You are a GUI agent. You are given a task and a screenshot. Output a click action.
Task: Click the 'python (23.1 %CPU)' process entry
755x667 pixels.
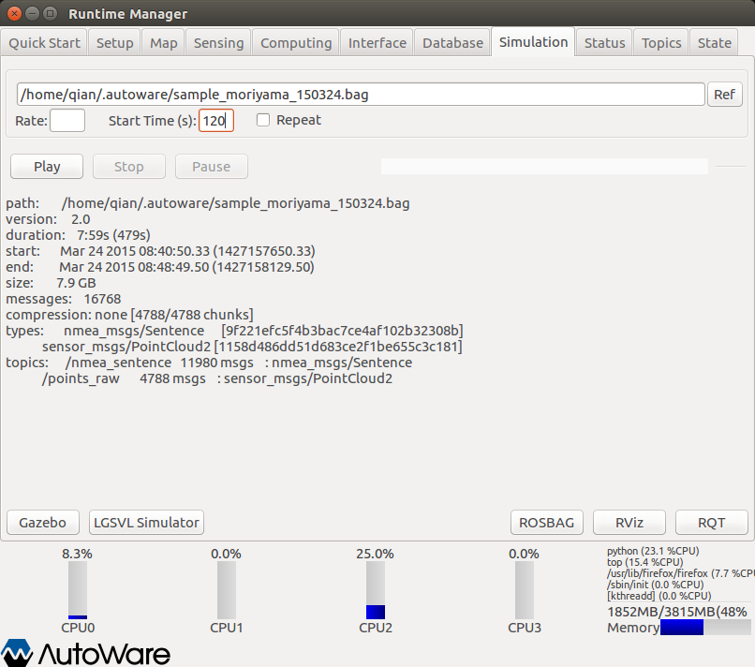653,551
